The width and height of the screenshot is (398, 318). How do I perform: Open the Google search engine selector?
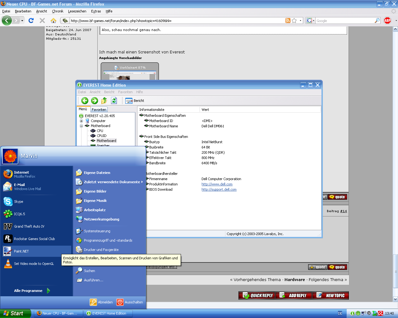point(311,20)
